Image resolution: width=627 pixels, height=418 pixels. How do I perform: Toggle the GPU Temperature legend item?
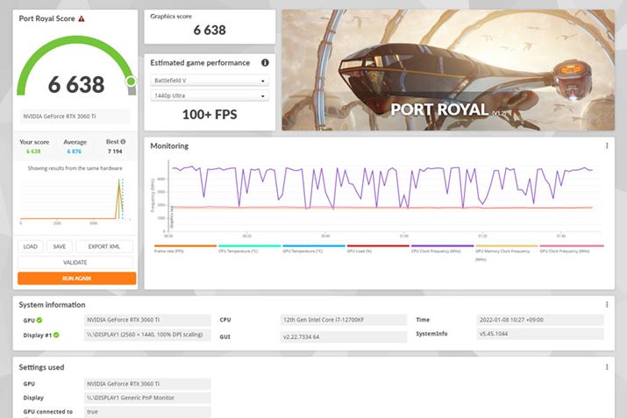(314, 249)
